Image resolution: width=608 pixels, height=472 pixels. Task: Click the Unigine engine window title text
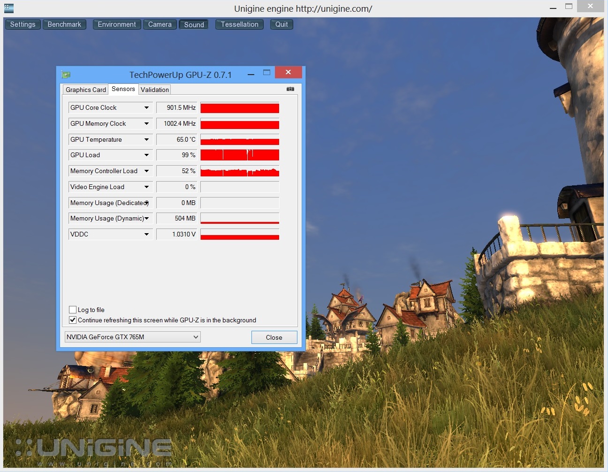tap(303, 9)
